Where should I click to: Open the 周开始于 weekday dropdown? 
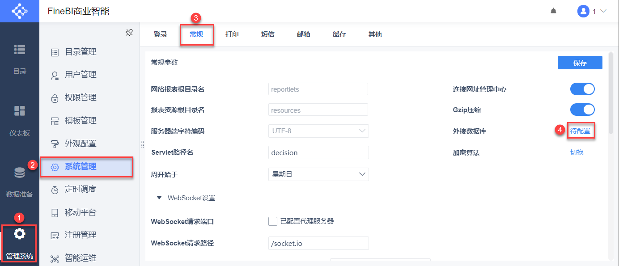(318, 174)
